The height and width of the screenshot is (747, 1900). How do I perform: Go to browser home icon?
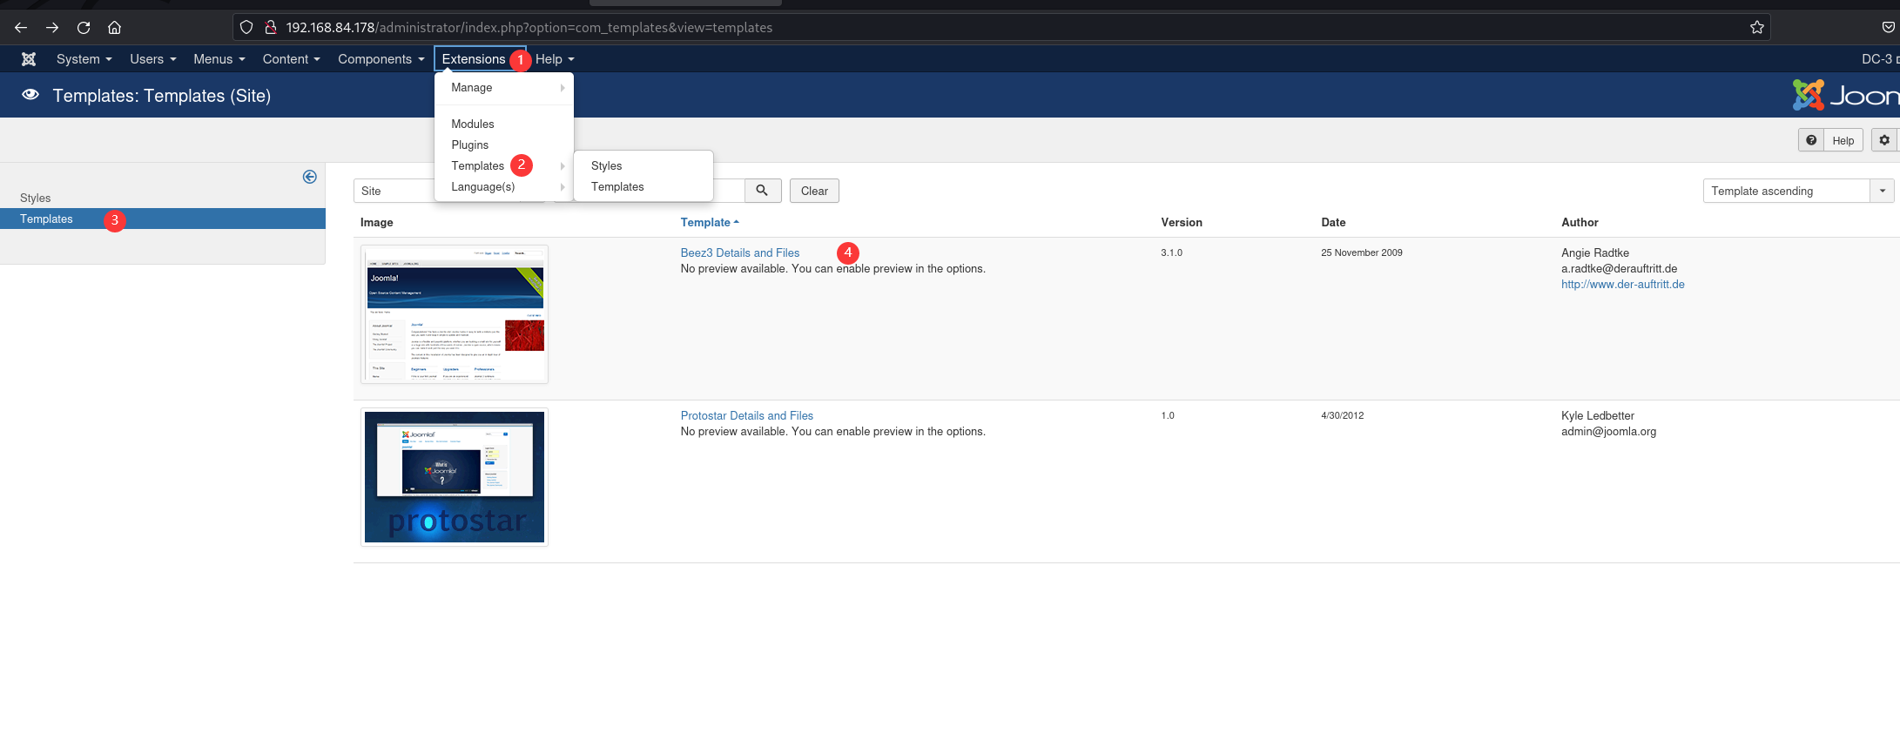pyautogui.click(x=114, y=28)
